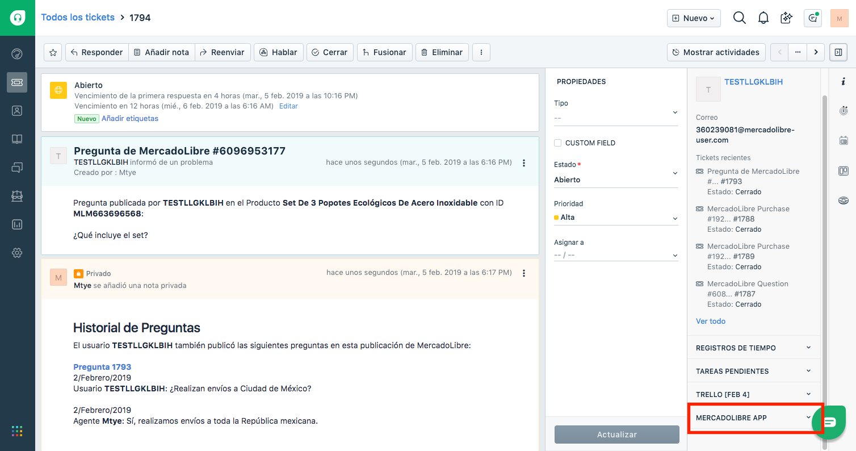This screenshot has height=451, width=856.
Task: Click the Nuevo status tag
Action: [87, 119]
